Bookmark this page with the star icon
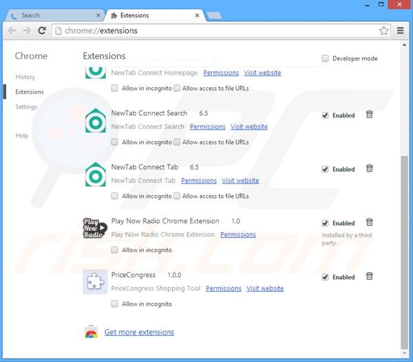The height and width of the screenshot is (362, 413). click(x=383, y=31)
